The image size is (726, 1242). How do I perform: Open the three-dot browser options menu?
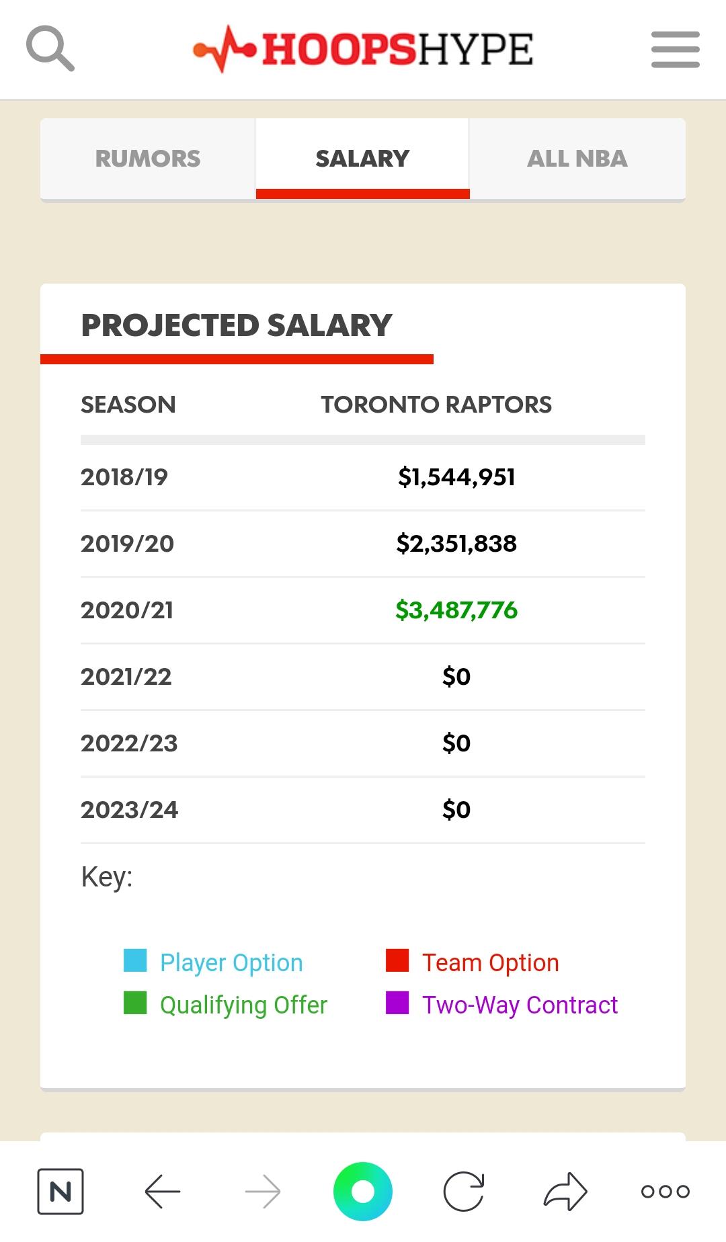point(665,1192)
